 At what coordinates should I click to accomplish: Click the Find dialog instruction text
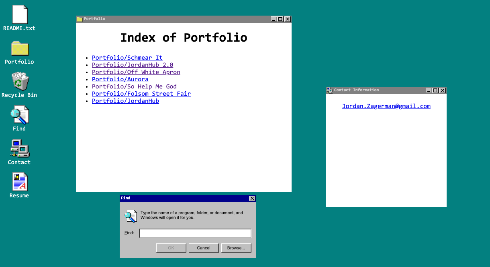(x=192, y=215)
